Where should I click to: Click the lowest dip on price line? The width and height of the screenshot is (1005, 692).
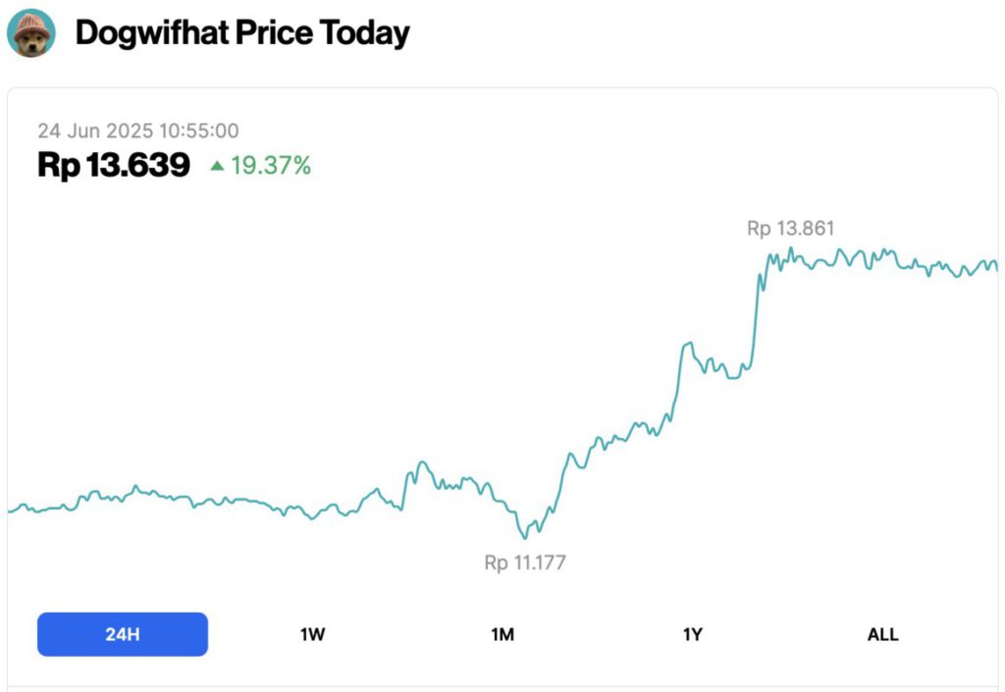(x=526, y=537)
